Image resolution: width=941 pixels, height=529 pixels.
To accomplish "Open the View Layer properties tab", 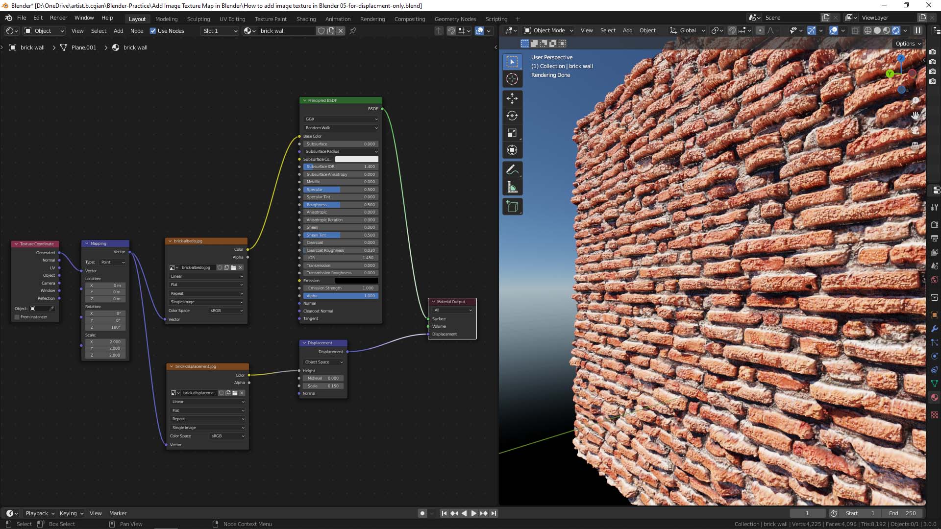I will [x=935, y=252].
